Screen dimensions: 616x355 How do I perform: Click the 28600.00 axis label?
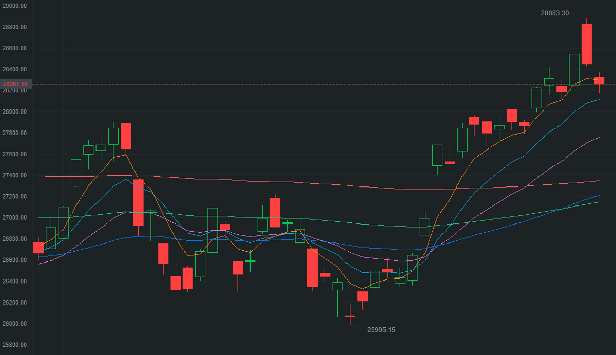click(x=14, y=48)
